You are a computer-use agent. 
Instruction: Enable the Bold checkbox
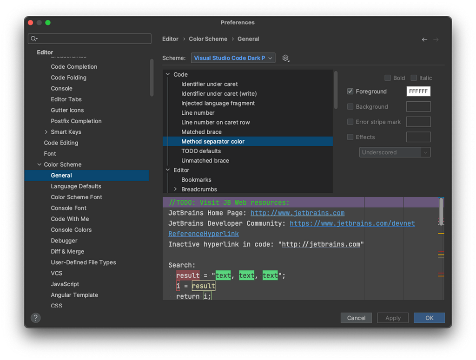pos(387,78)
